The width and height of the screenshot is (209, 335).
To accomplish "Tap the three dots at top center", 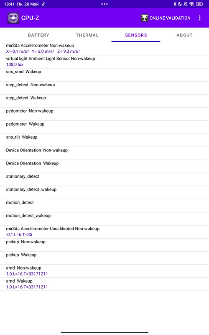I will (104, 4).
